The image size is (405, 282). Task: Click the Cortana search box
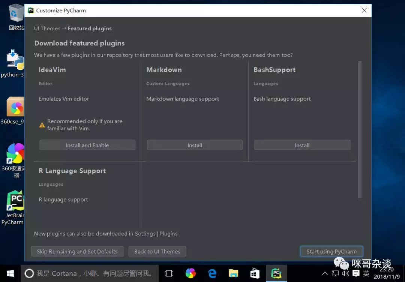[x=90, y=273]
